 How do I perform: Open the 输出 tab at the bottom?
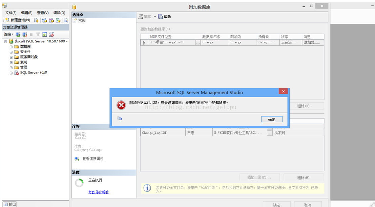(x=10, y=204)
